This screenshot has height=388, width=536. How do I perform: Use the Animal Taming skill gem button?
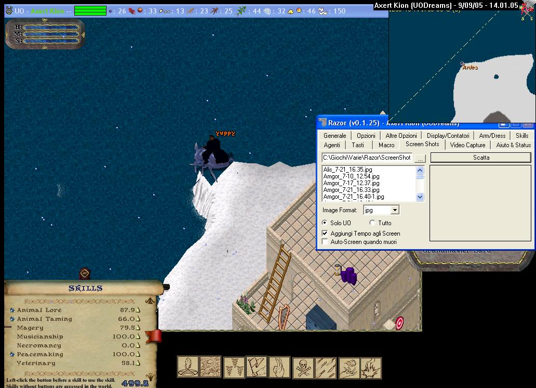[x=12, y=319]
